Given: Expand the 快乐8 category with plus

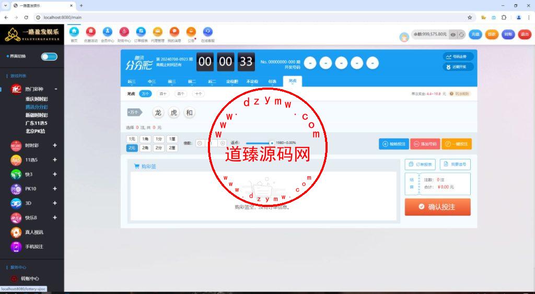Looking at the screenshot, I should (54, 218).
